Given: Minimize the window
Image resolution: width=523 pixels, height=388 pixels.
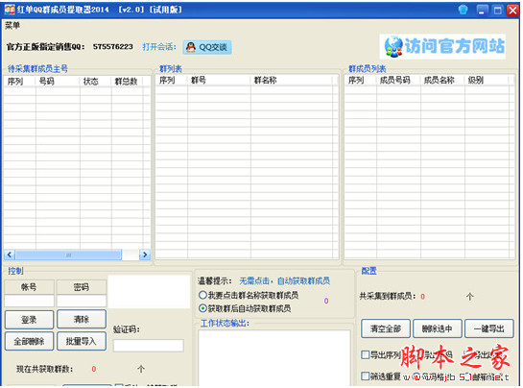Looking at the screenshot, I should [x=482, y=10].
